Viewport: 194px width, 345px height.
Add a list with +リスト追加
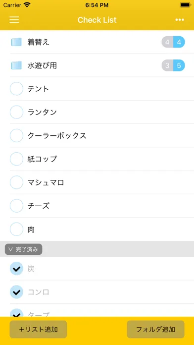(38, 329)
